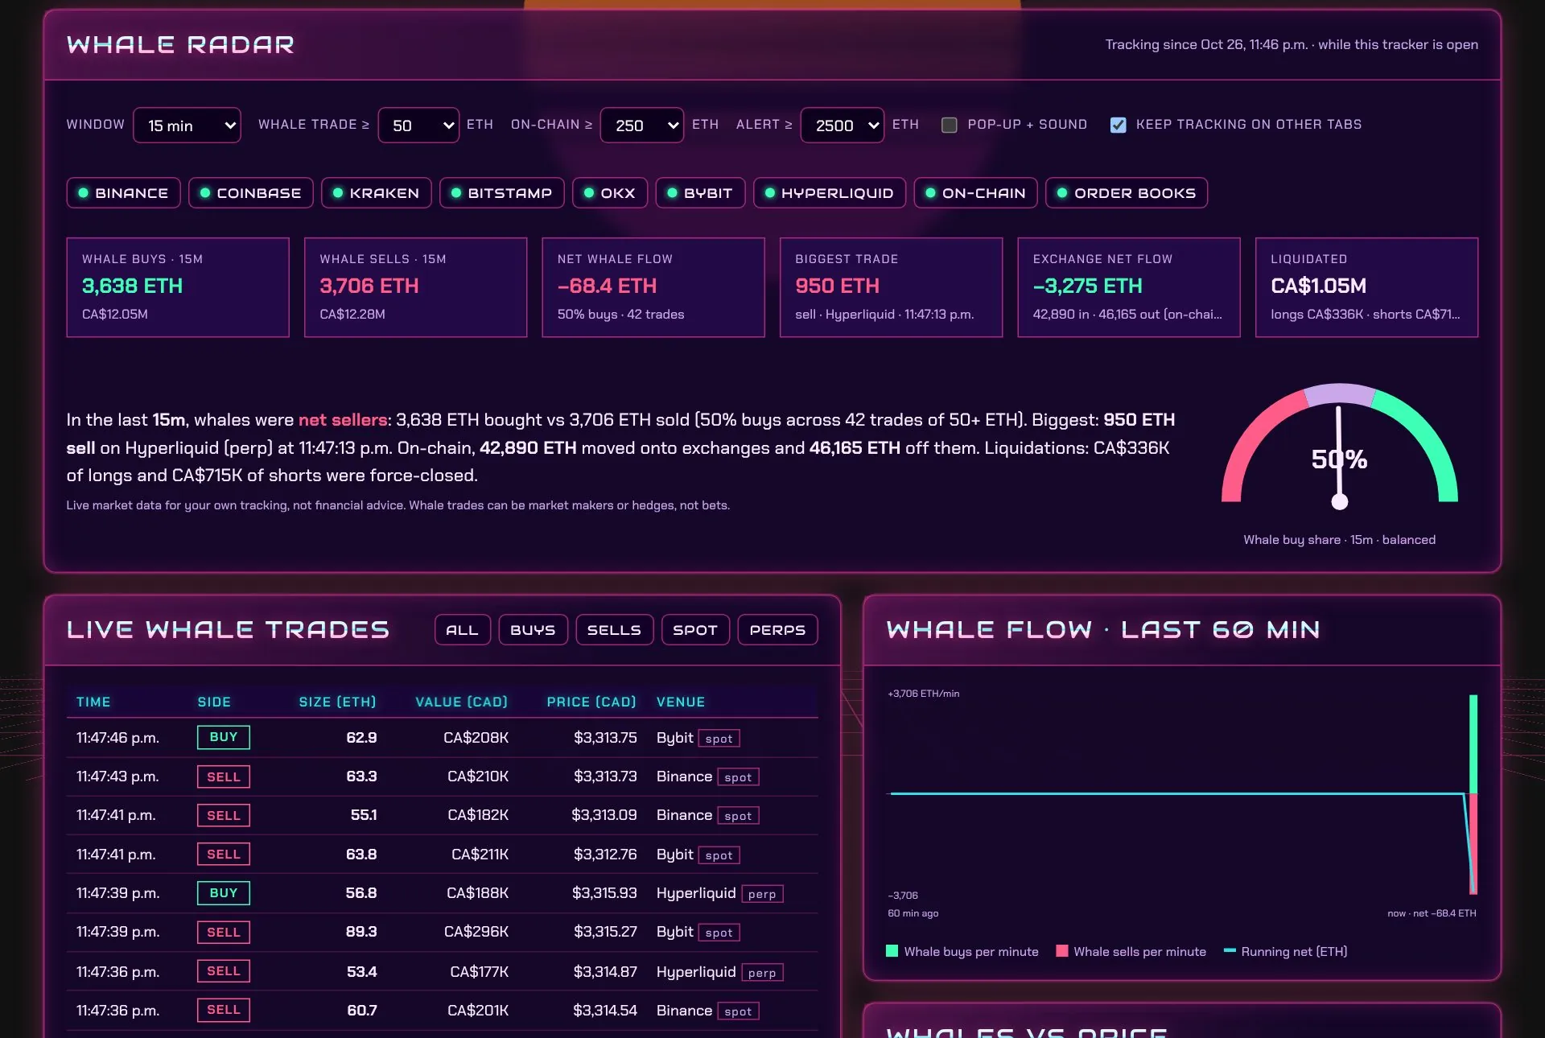The width and height of the screenshot is (1545, 1038).
Task: Open the Whale Trade threshold dropdown
Action: [418, 125]
